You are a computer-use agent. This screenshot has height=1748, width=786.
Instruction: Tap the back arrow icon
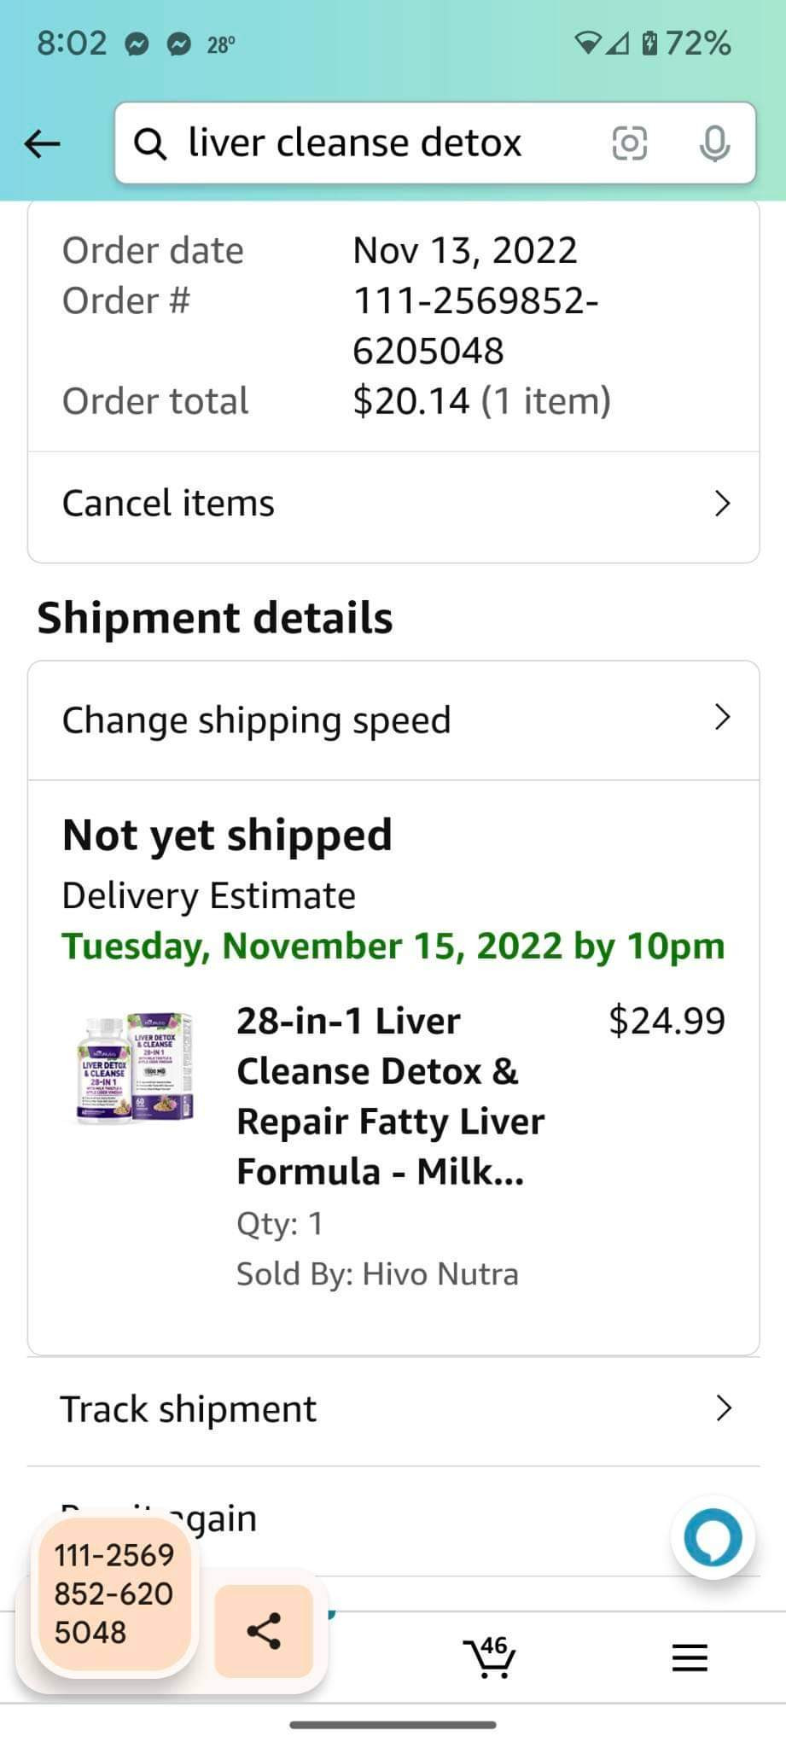click(x=42, y=143)
